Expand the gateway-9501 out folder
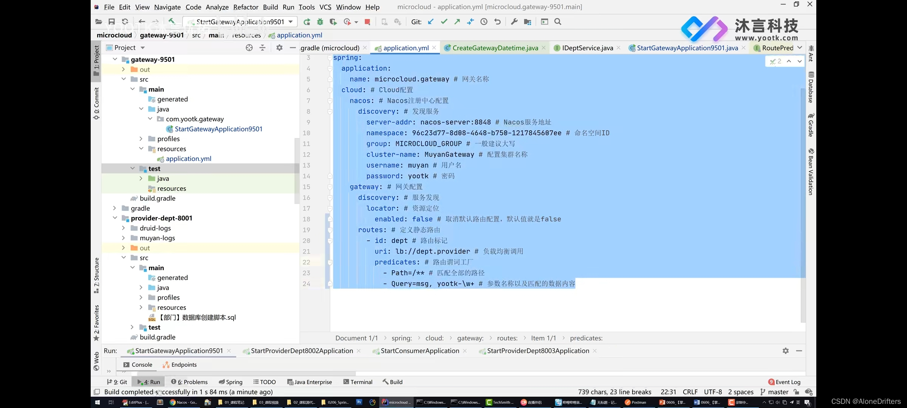Viewport: 907px width, 408px height. (x=123, y=70)
